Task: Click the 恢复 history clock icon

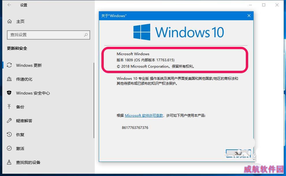Action: tap(9, 134)
